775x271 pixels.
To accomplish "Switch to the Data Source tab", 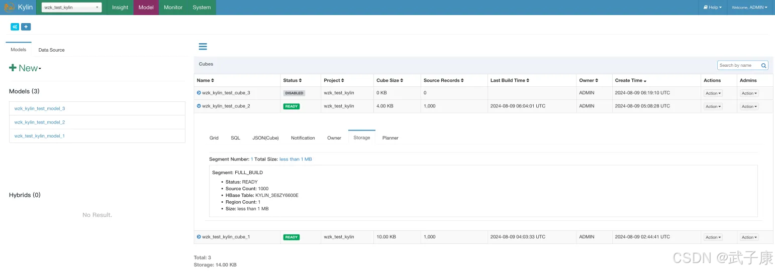I will pos(51,50).
